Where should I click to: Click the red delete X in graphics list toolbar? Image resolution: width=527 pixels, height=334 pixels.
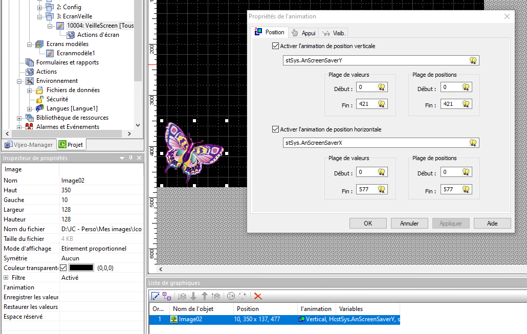pos(258,296)
